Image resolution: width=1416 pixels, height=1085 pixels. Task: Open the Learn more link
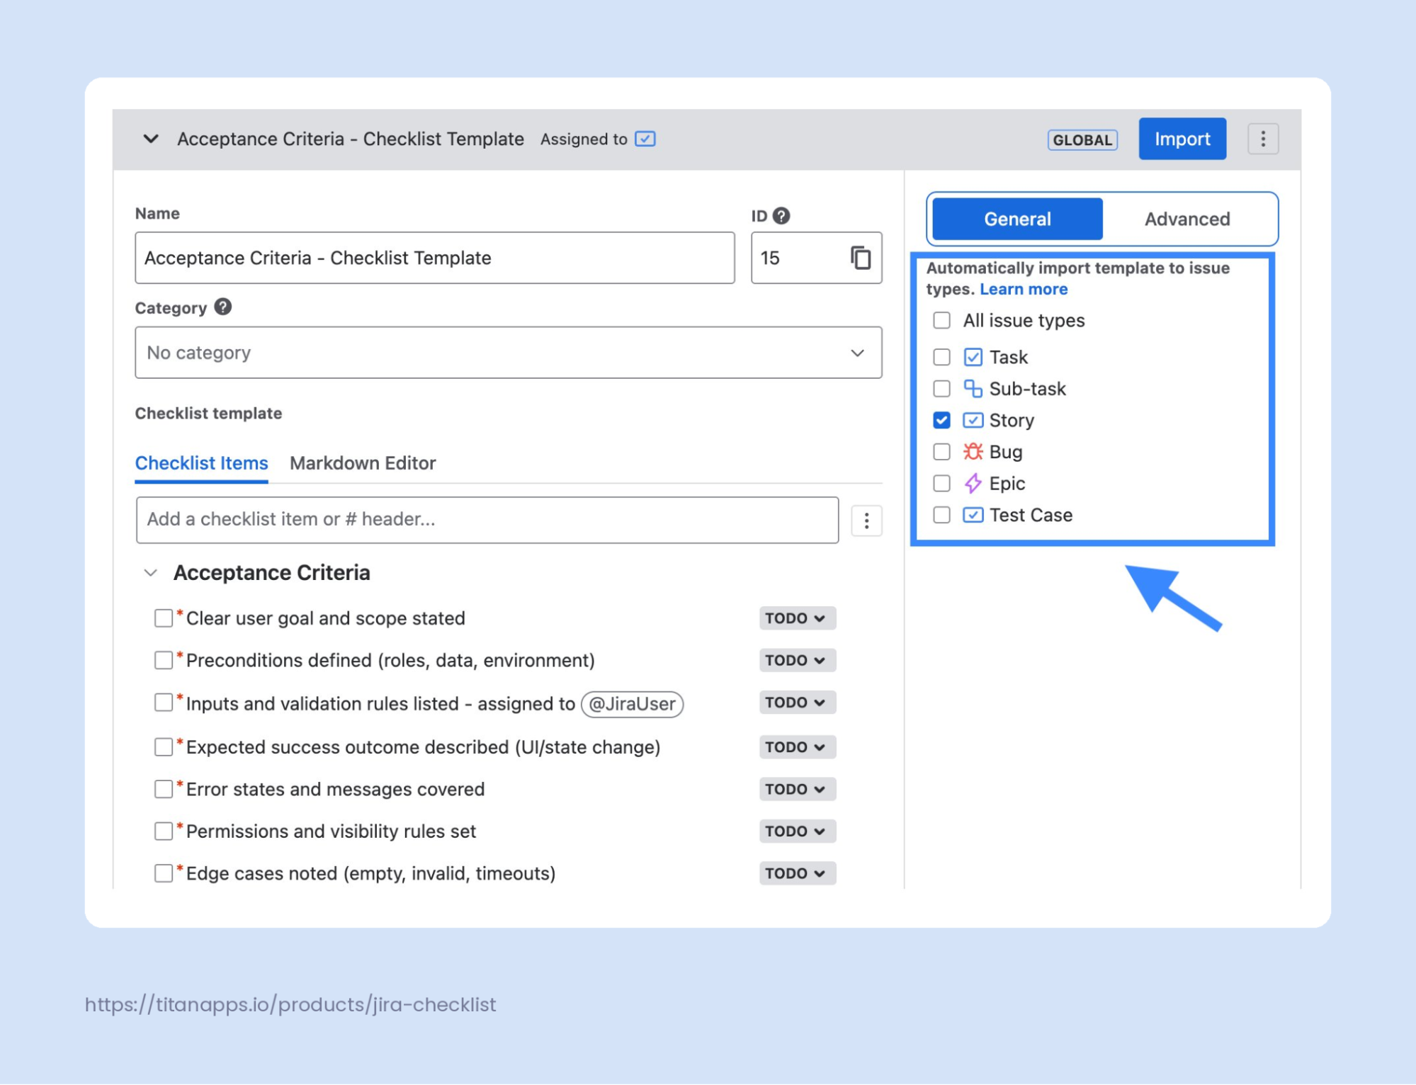pyautogui.click(x=1024, y=289)
